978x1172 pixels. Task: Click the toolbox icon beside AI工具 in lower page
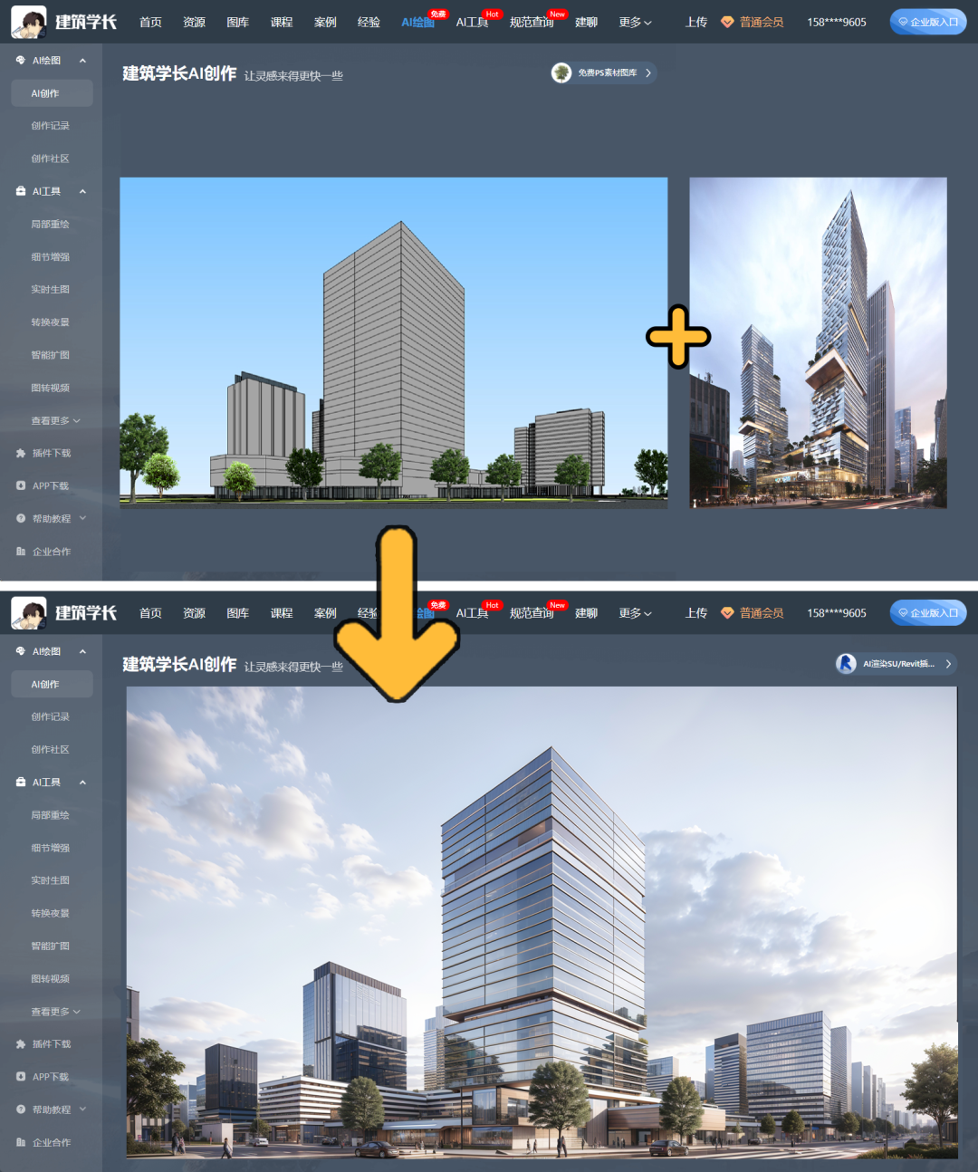point(21,782)
